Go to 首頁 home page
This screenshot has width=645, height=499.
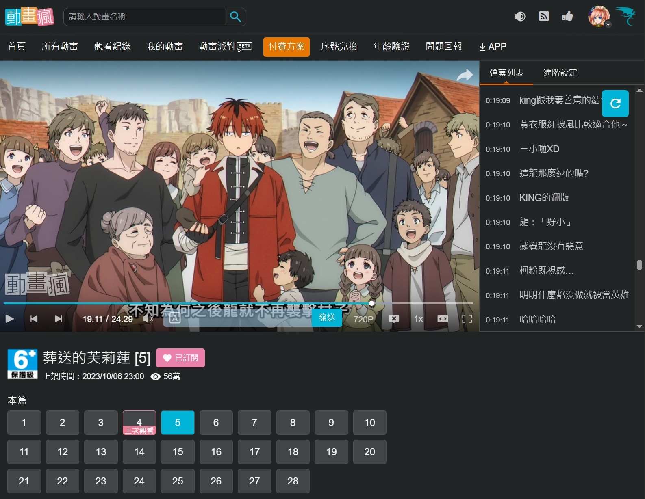coord(17,47)
